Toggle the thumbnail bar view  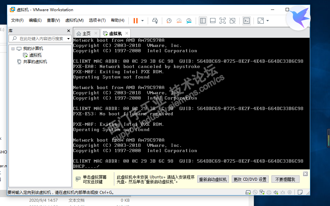pyautogui.click(x=213, y=21)
